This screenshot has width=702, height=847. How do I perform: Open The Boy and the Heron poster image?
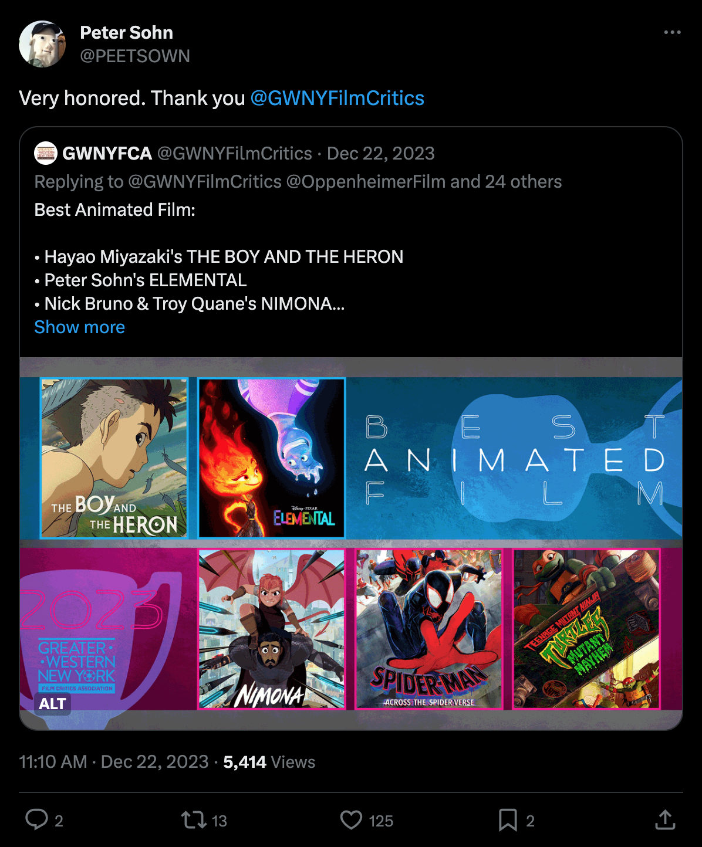(x=114, y=458)
